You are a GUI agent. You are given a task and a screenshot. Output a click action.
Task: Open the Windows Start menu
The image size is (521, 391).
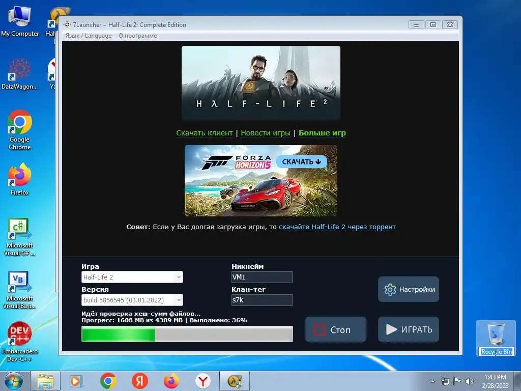point(14,381)
